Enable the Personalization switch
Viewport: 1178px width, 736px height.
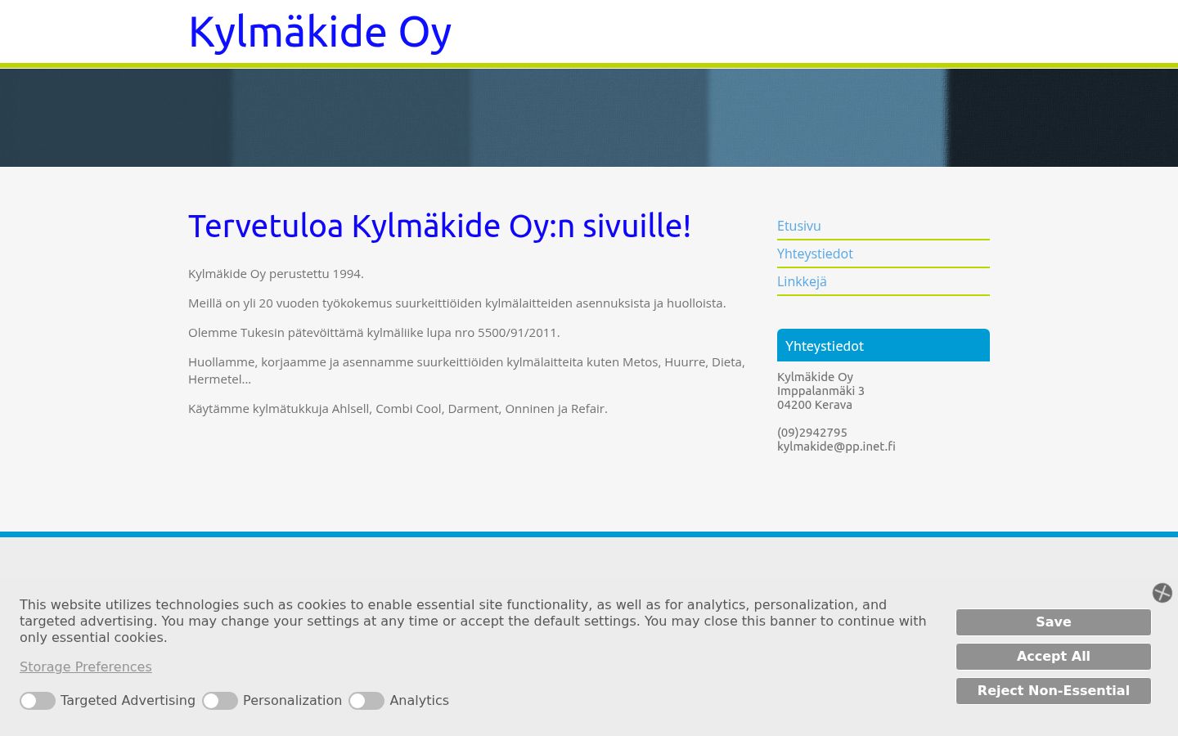pyautogui.click(x=220, y=701)
